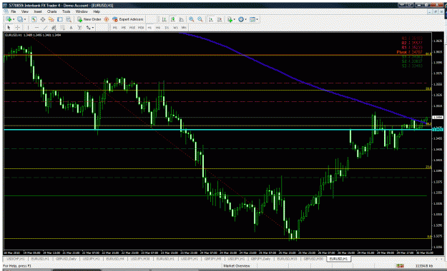Switch to the GBPUSD,Daily chart tab

(x=66, y=259)
